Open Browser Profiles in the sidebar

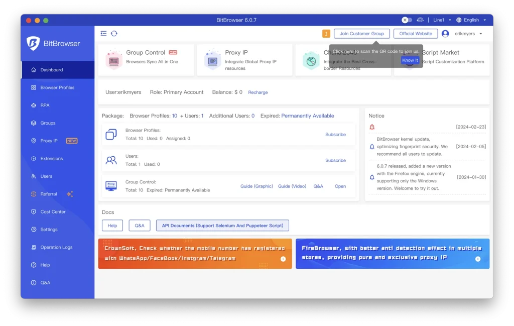[x=57, y=88]
